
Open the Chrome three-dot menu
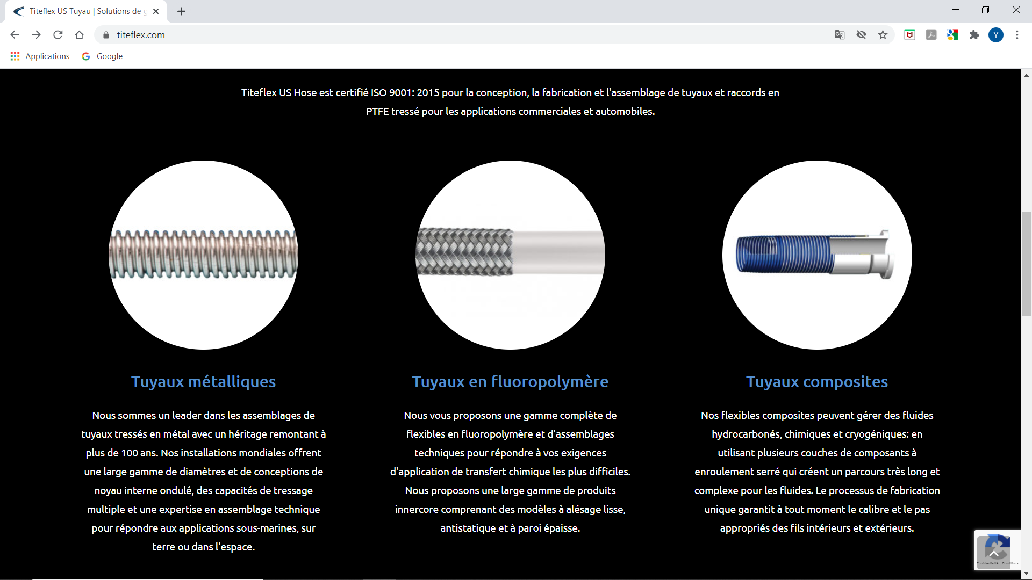[1017, 35]
